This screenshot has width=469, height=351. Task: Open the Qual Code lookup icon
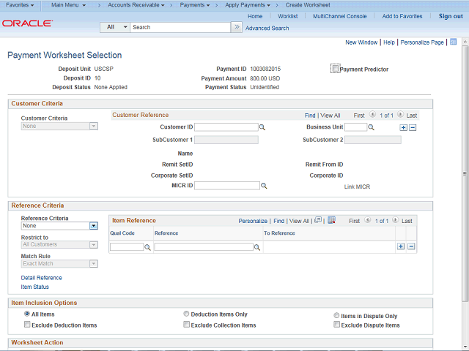coord(147,248)
